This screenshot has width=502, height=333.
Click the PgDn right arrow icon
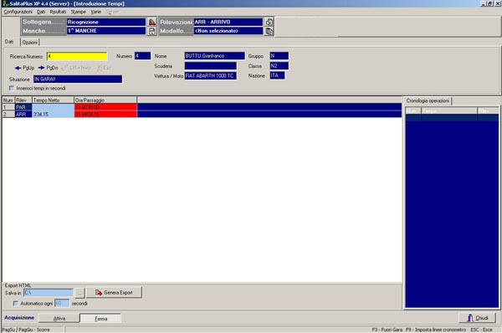[41, 68]
